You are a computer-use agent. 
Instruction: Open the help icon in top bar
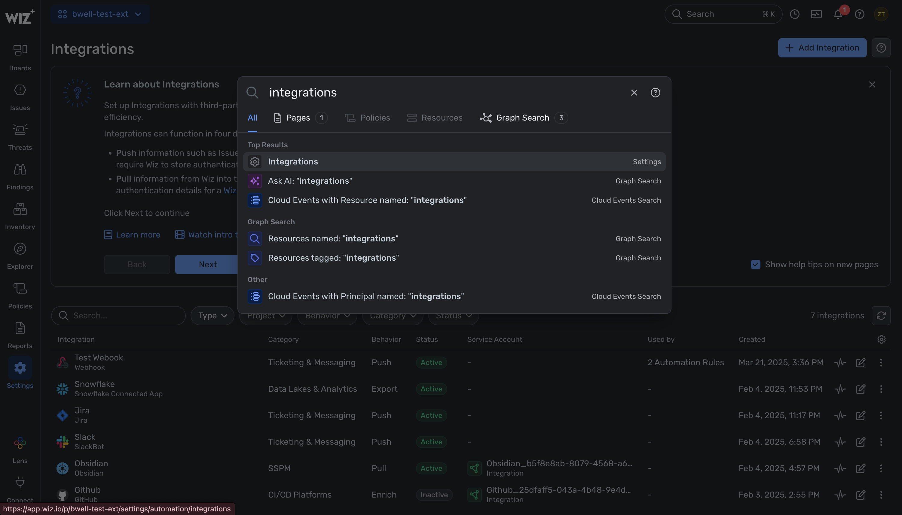(860, 14)
